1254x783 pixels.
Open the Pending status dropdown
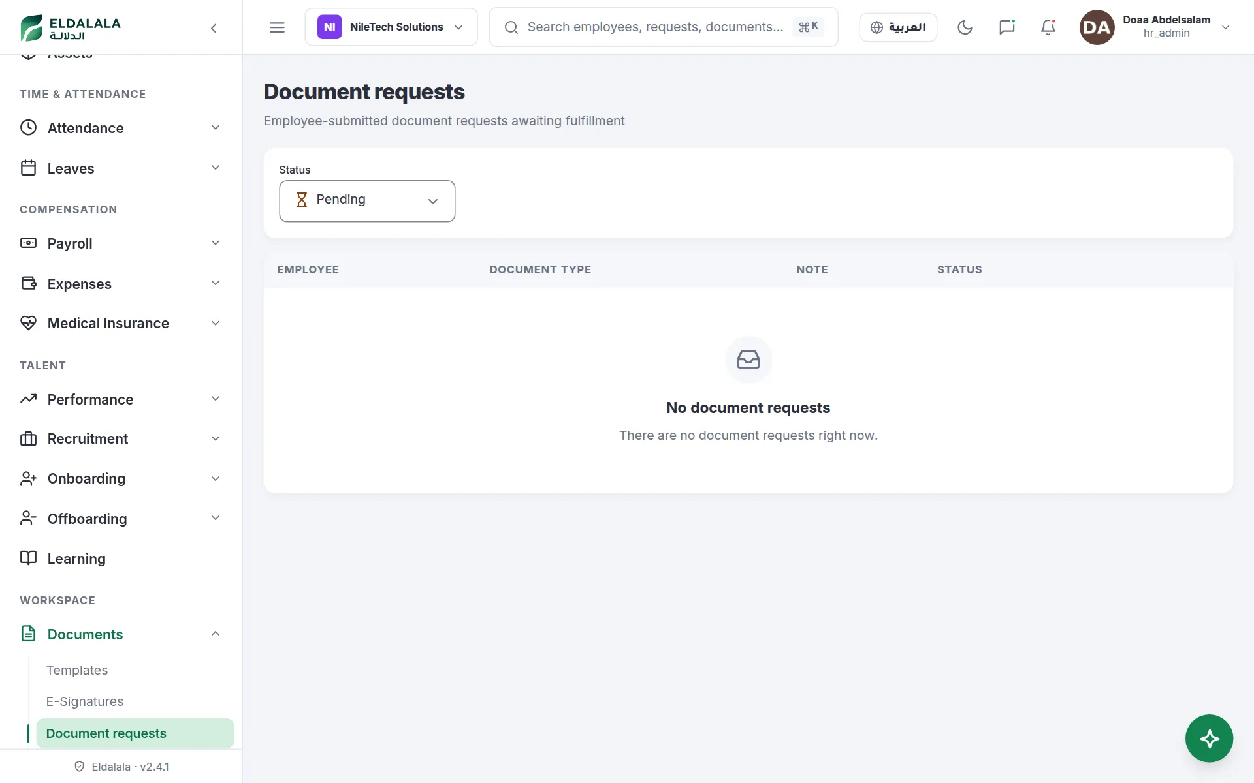click(367, 201)
